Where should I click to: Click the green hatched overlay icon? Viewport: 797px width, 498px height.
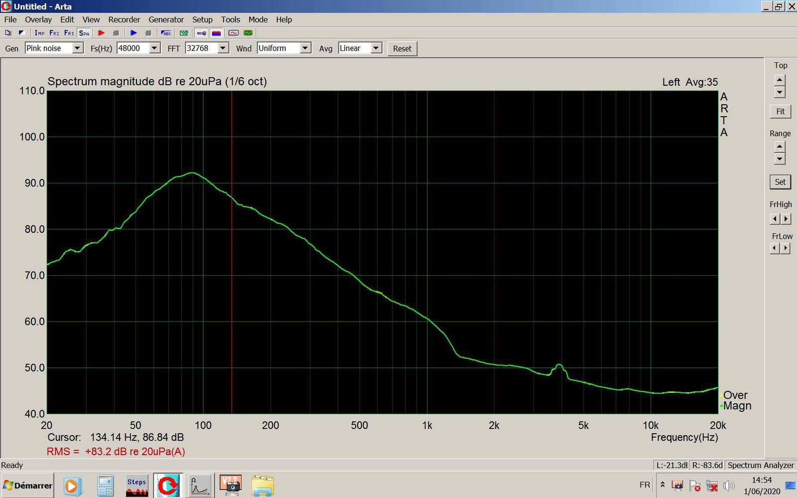click(184, 33)
